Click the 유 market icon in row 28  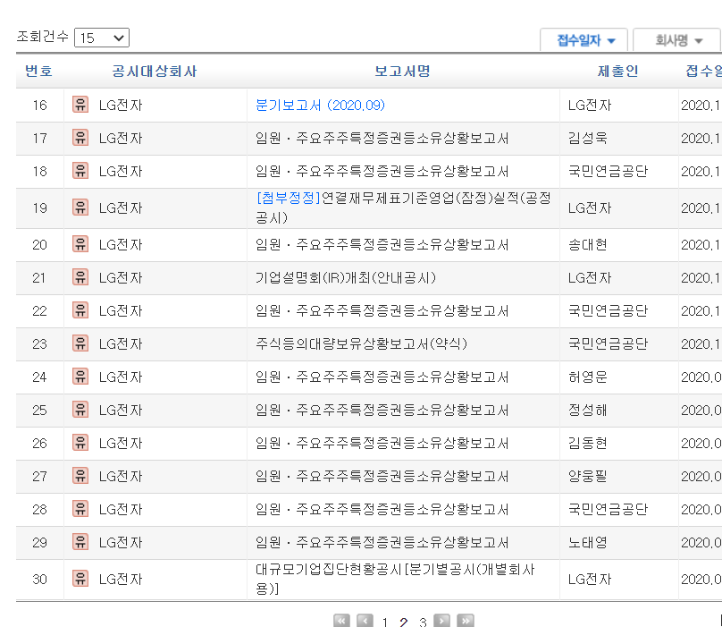(80, 510)
